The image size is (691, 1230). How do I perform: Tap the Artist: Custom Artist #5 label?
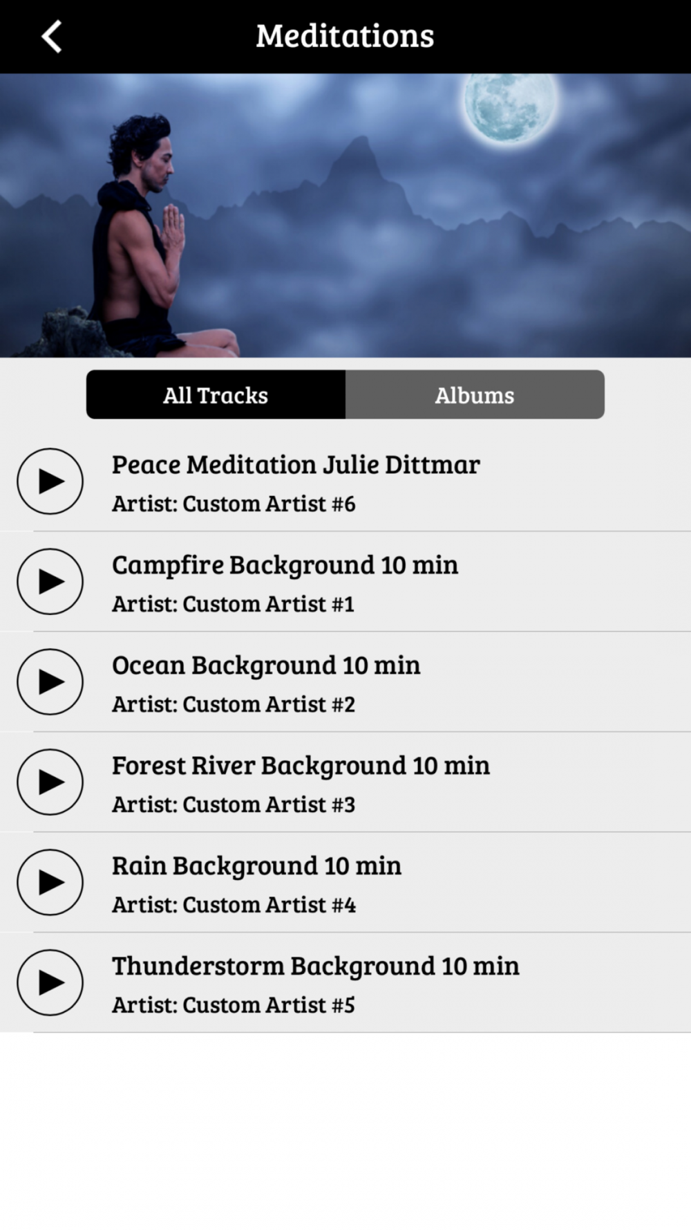coord(234,1005)
